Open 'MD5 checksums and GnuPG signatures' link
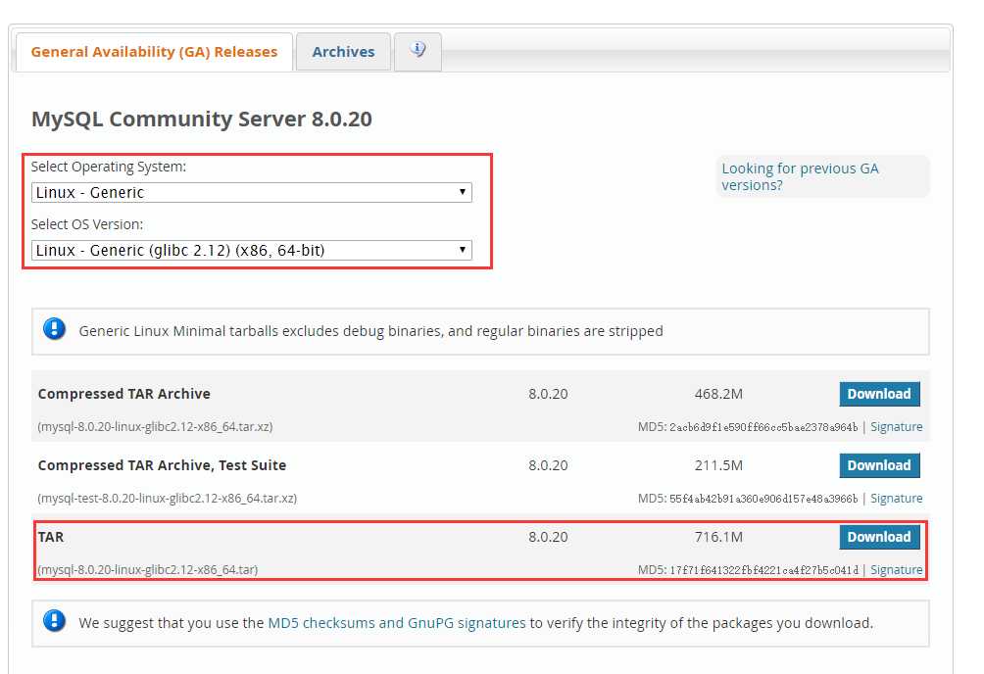The width and height of the screenshot is (984, 674). click(397, 622)
